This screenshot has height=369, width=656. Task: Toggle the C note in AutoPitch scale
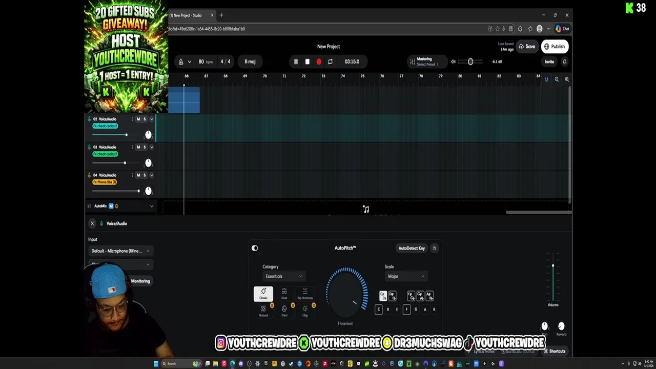(x=378, y=310)
